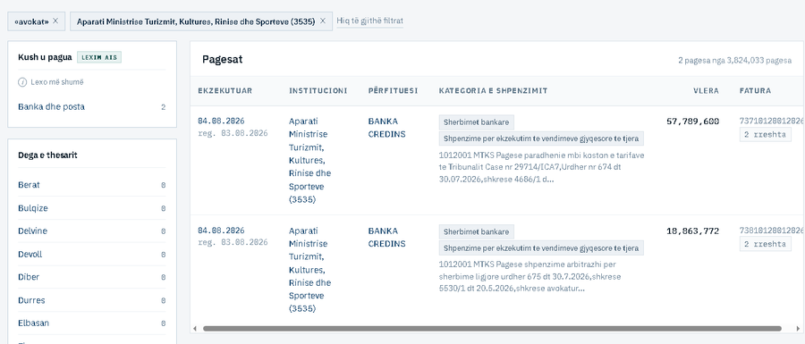Image resolution: width=805 pixels, height=344 pixels.
Task: Select Delvine treasury branch
Action: [x=92, y=231]
